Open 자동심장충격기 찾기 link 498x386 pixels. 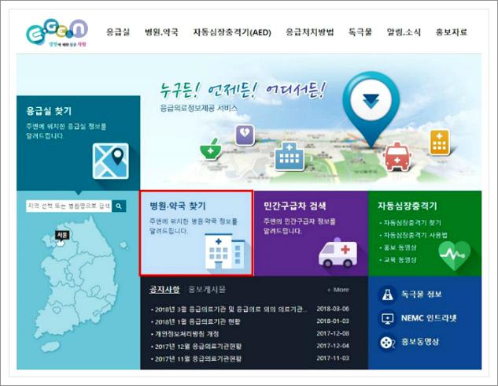(x=411, y=223)
